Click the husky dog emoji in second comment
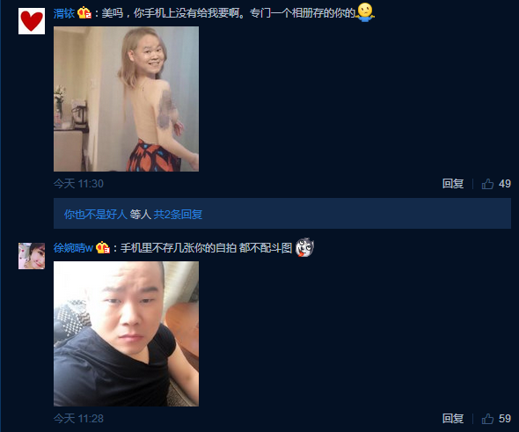 304,247
